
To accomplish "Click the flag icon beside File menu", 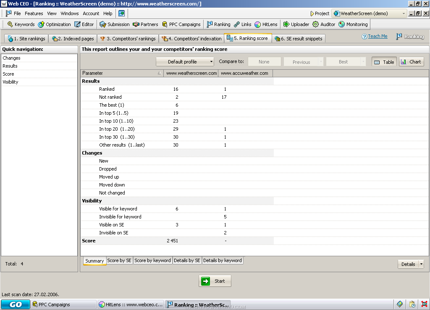I will tap(8, 13).
